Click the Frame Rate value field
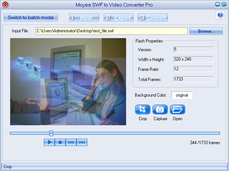229x171 pixels. pyautogui.click(x=193, y=69)
